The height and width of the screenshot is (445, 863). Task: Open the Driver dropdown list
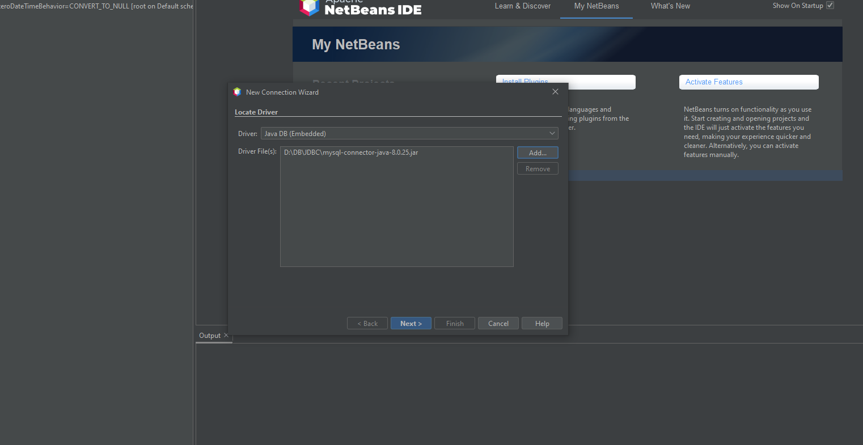point(409,133)
